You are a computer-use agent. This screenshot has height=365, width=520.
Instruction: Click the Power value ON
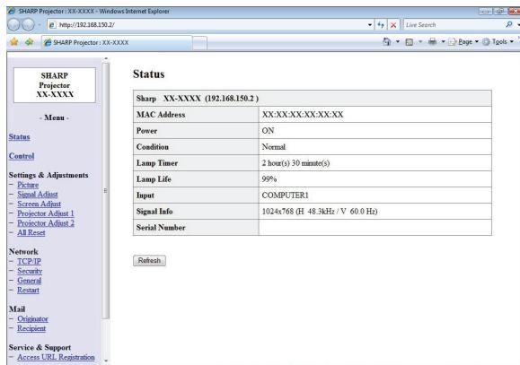[268, 131]
